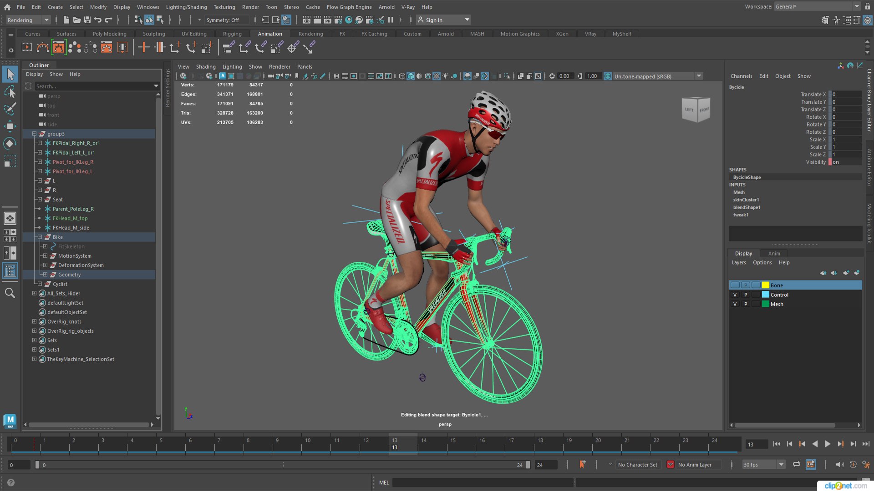The image size is (874, 491).
Task: Click the Open Scene folder icon
Action: [x=77, y=20]
